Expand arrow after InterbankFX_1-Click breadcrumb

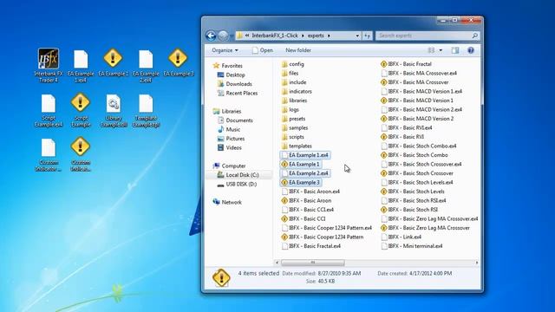(303, 36)
